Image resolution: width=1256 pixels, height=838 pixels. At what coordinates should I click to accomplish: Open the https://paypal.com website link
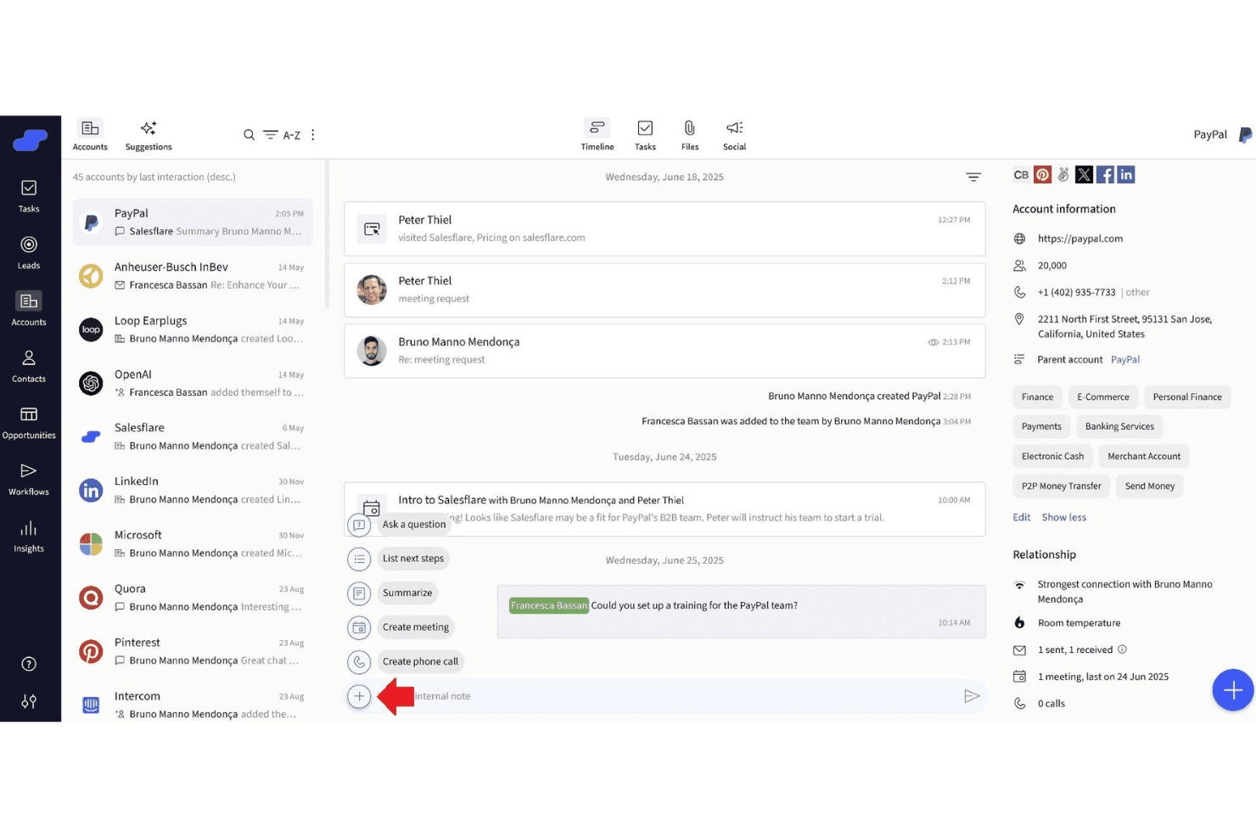1080,239
